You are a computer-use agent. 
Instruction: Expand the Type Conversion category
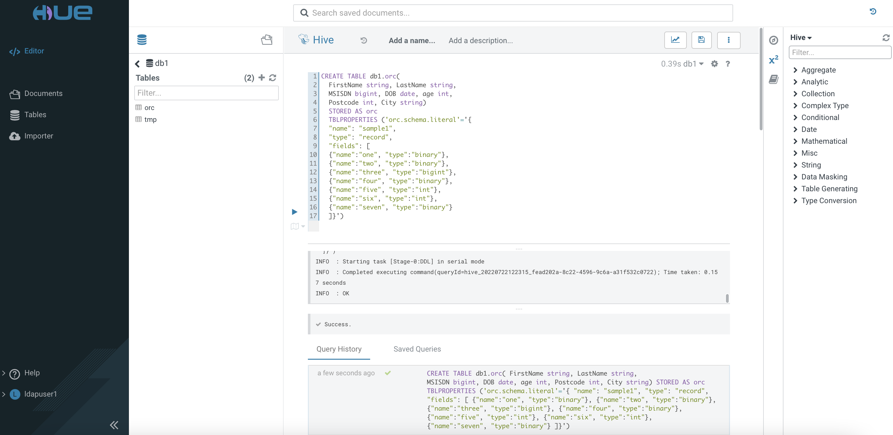[x=829, y=201]
